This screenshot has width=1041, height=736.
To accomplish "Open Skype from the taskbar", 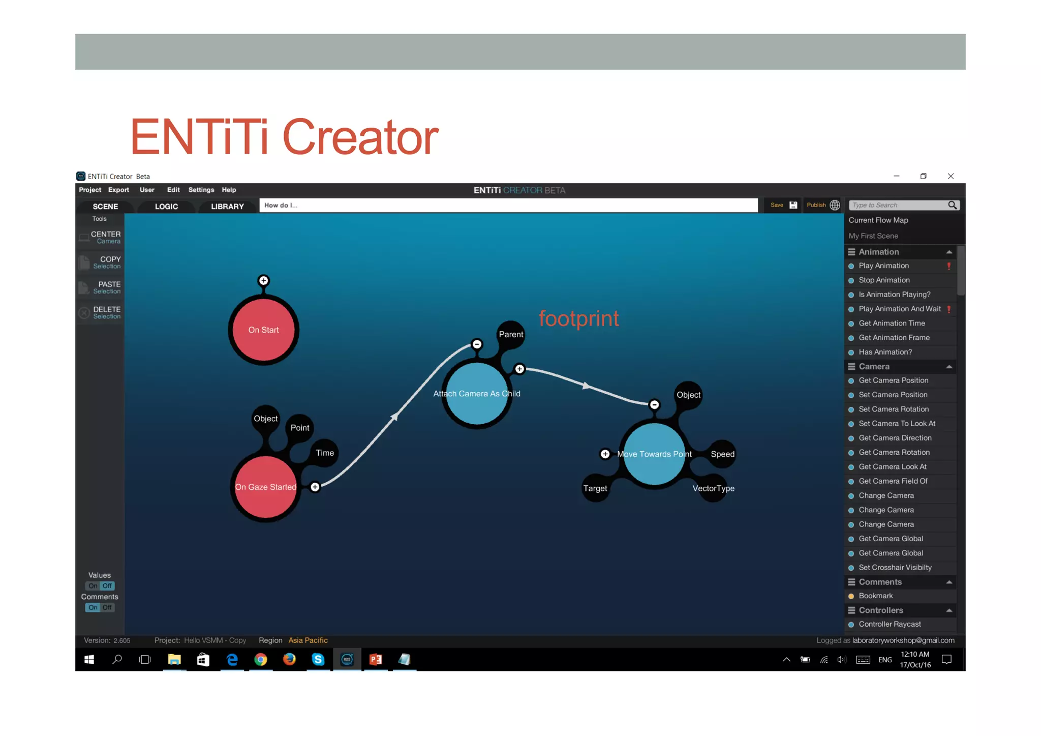I will (318, 660).
